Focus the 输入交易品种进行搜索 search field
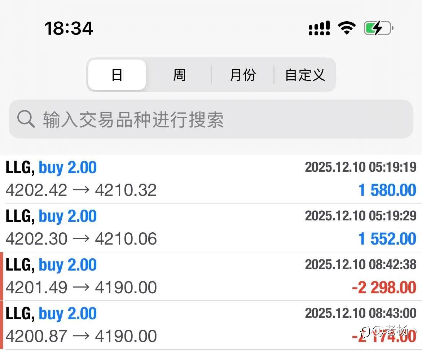The width and height of the screenshot is (422, 351). point(216,119)
